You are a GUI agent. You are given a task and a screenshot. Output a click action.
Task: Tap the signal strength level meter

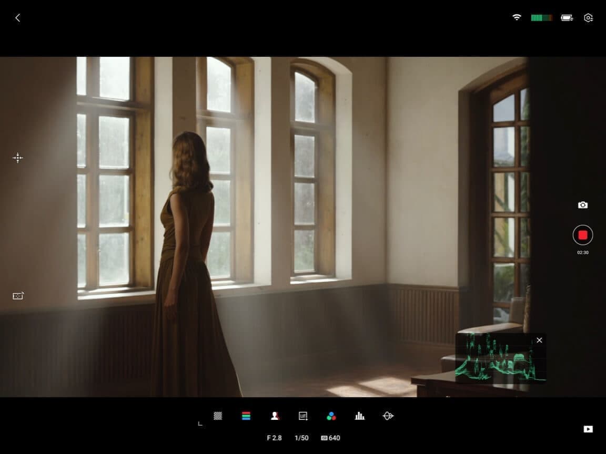tap(541, 18)
